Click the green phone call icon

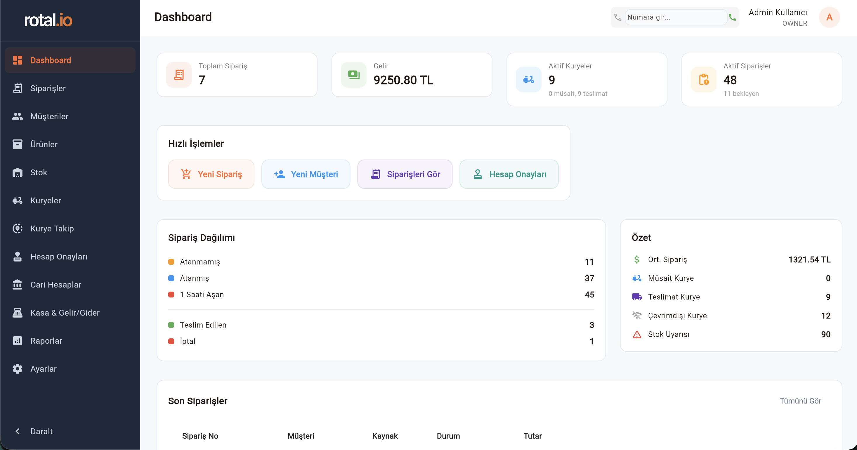pos(732,17)
